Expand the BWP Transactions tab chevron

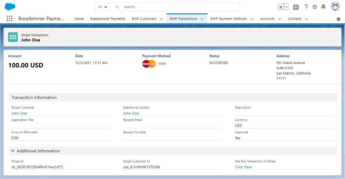(202, 19)
